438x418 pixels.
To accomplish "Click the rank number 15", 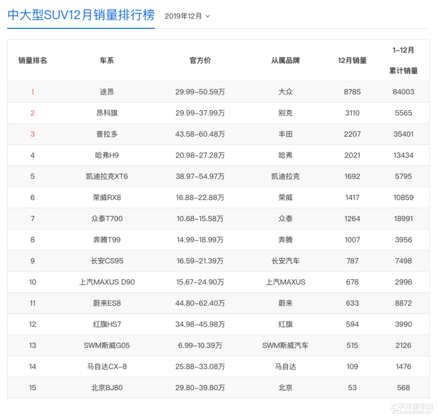I will [33, 387].
